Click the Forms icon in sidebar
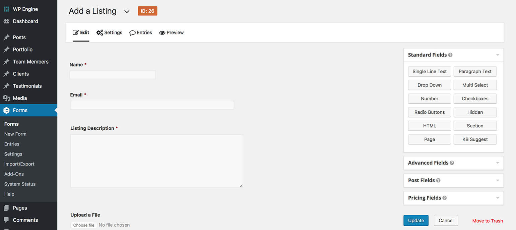 [6, 110]
